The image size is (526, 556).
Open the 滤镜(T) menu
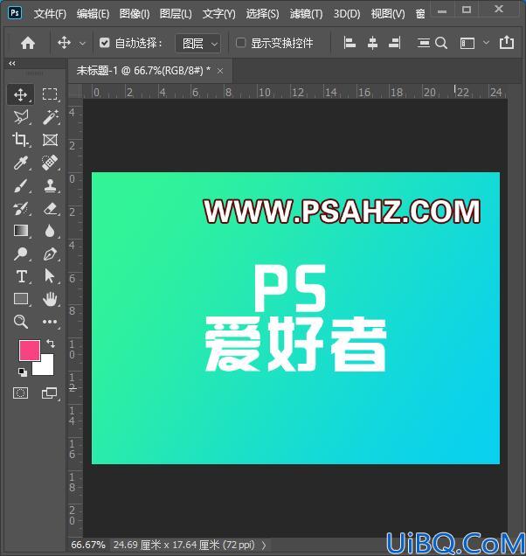[306, 14]
